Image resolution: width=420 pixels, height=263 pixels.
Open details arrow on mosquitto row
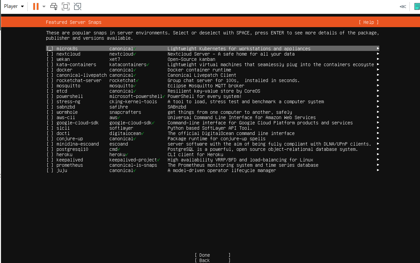coord(378,86)
